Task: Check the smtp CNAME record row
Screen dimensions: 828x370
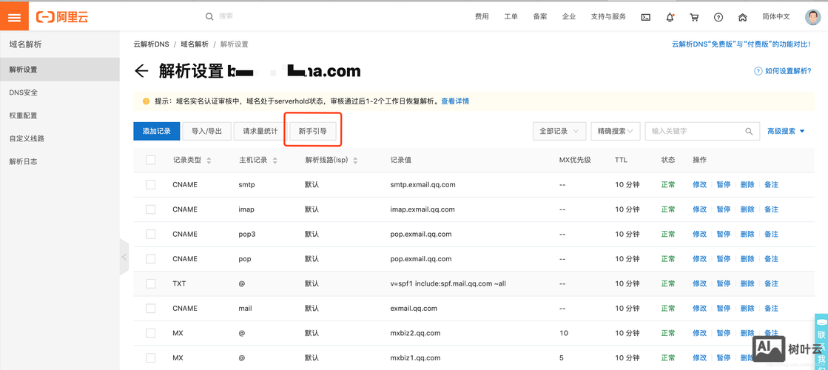Action: point(150,185)
